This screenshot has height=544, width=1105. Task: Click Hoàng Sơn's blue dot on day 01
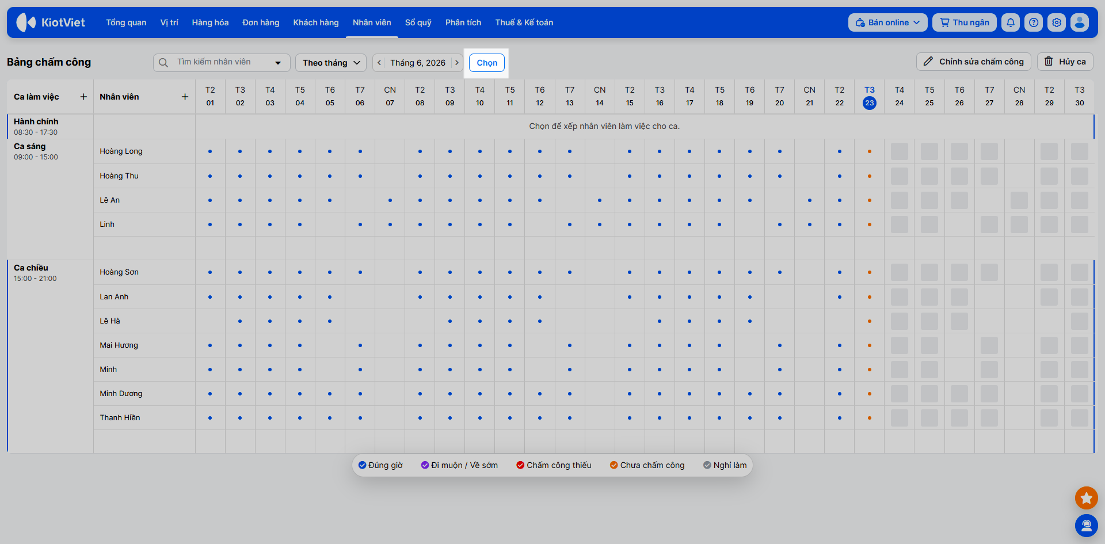click(210, 272)
